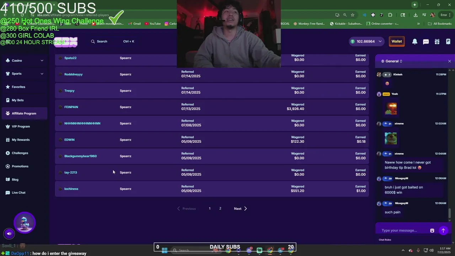Open the bet slip receipt icon
The width and height of the screenshot is (455, 256).
(448, 42)
